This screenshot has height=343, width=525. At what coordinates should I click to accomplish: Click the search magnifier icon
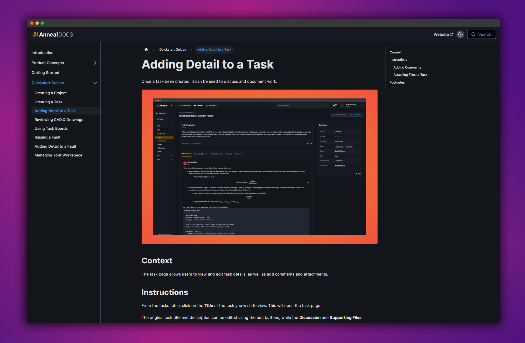pos(473,35)
